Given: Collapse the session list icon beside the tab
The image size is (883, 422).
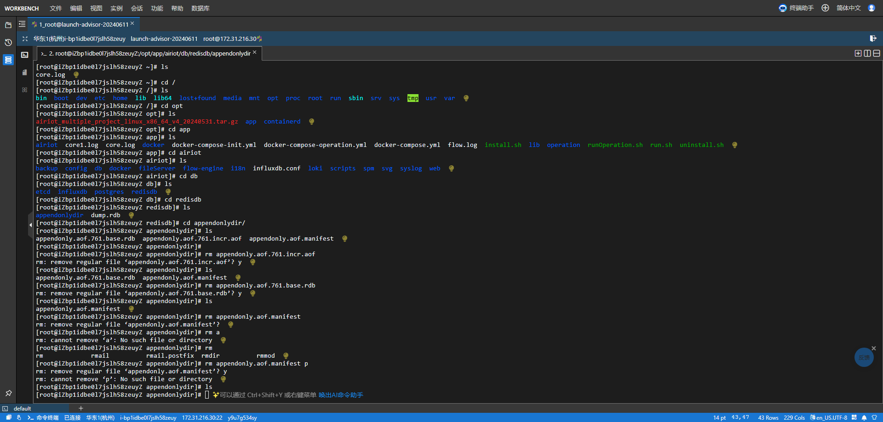Looking at the screenshot, I should (x=22, y=24).
